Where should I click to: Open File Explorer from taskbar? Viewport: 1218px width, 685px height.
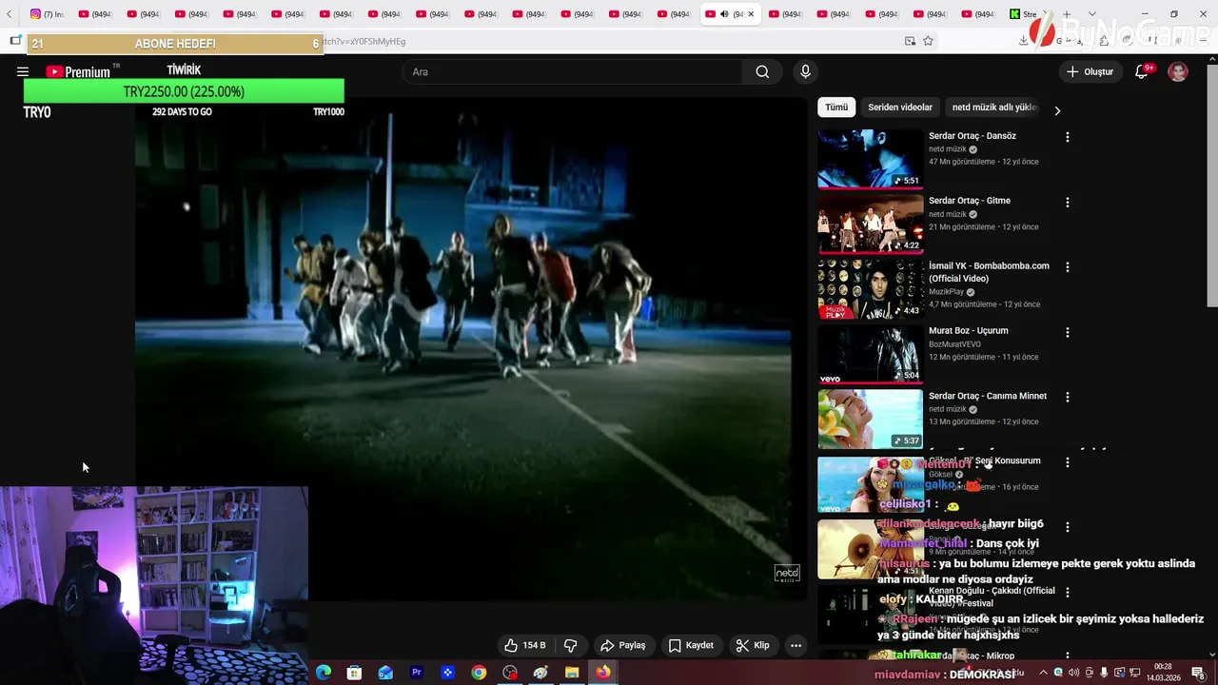[x=572, y=673]
